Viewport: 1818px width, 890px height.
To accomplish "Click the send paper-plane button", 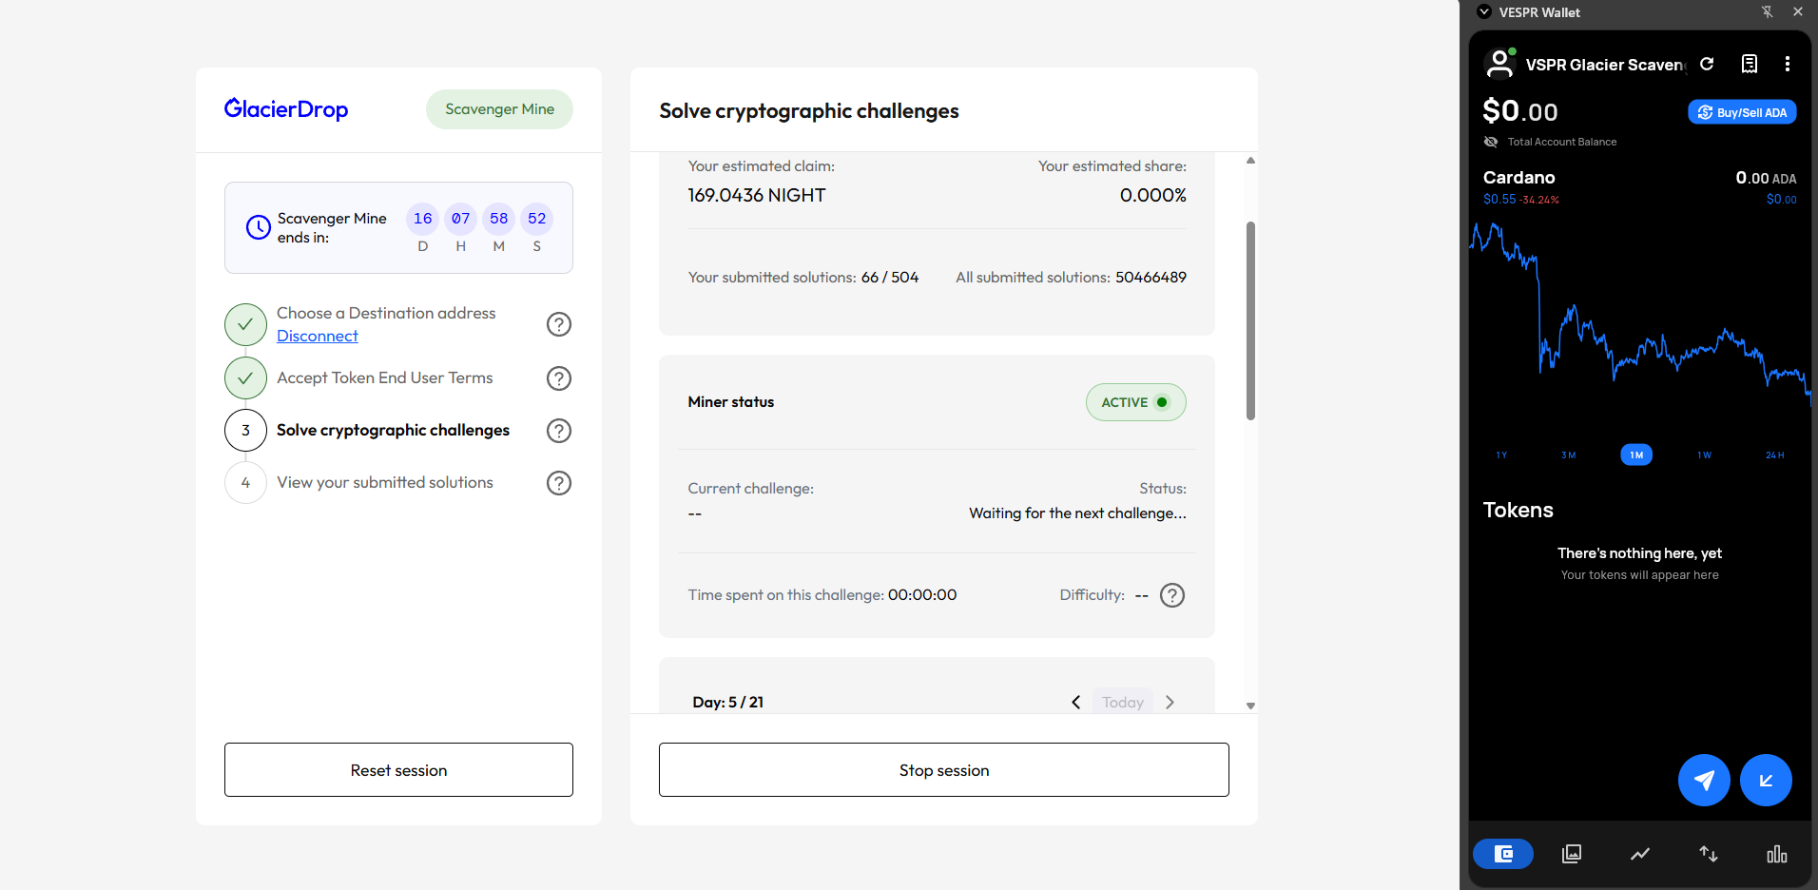I will pos(1704,780).
